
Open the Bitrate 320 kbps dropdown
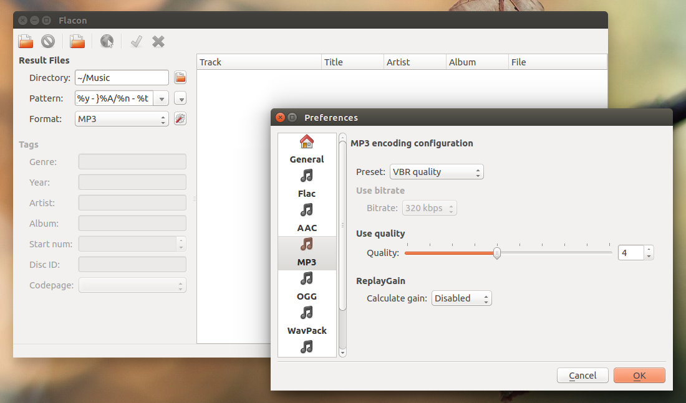coord(429,208)
